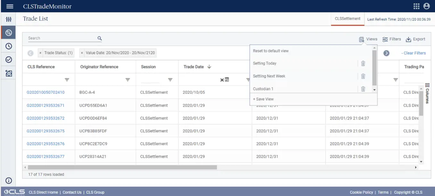Image resolution: width=435 pixels, height=196 pixels.
Task: Select the trade list exchange sidebar icon
Action: click(x=9, y=33)
